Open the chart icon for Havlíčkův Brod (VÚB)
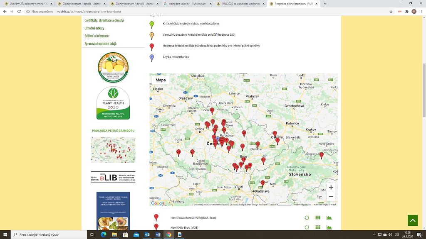This screenshot has height=239, width=426. coord(329,227)
